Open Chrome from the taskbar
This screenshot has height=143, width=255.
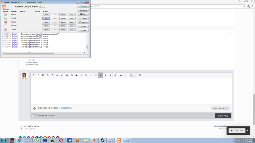point(20,140)
